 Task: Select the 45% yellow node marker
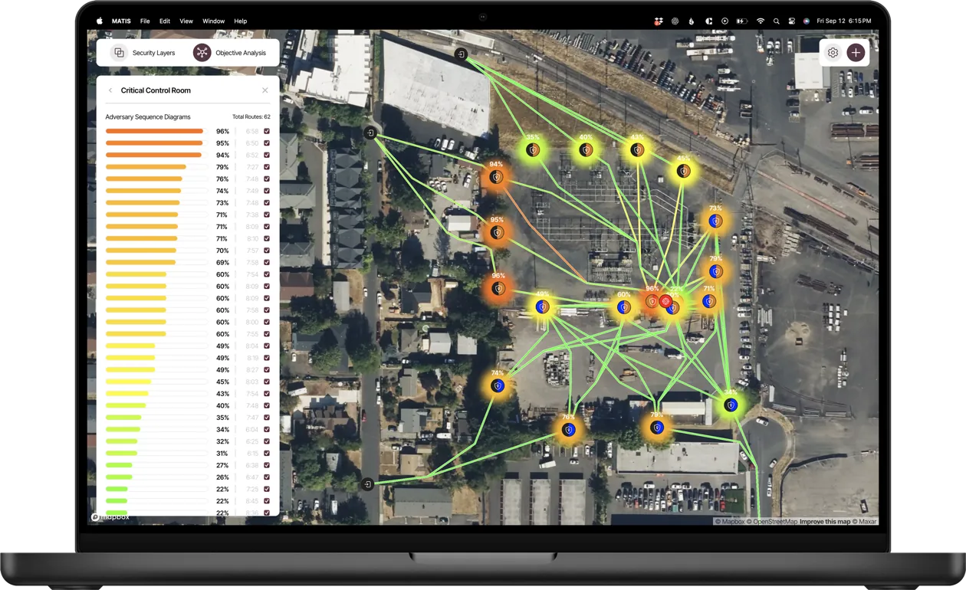point(683,171)
